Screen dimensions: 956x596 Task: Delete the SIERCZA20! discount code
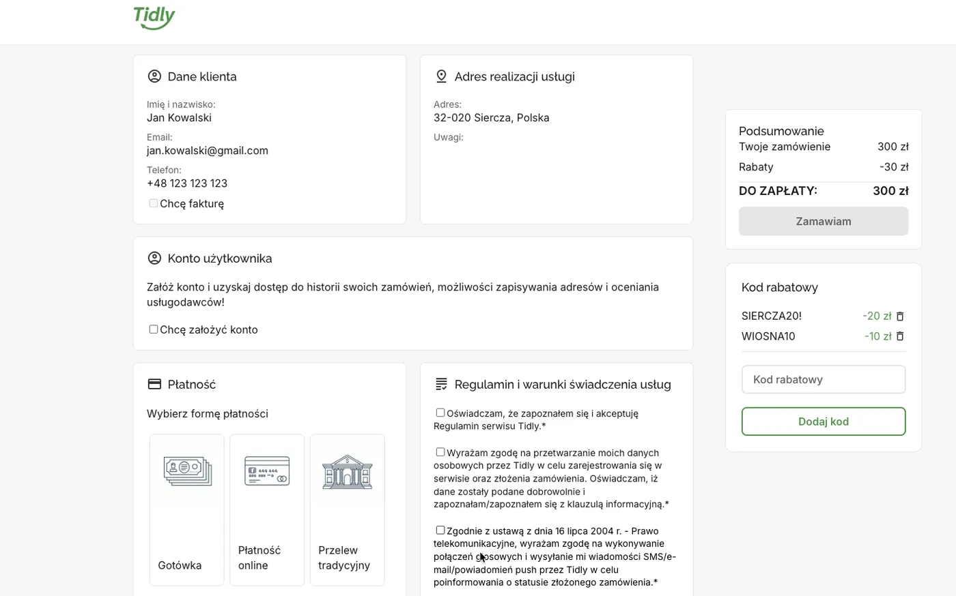900,316
